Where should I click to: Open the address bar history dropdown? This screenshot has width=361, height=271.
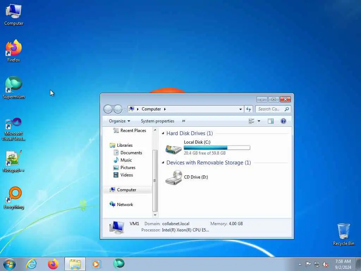click(240, 109)
